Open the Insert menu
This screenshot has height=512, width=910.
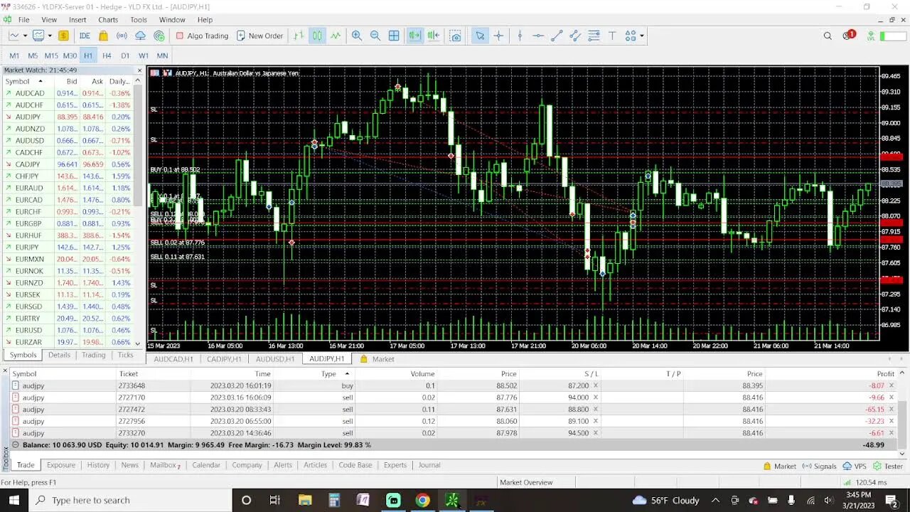77,20
